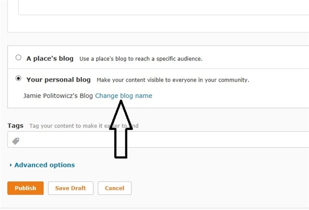Hit the Cancel button
Screen dimensions: 309x210
click(x=115, y=188)
